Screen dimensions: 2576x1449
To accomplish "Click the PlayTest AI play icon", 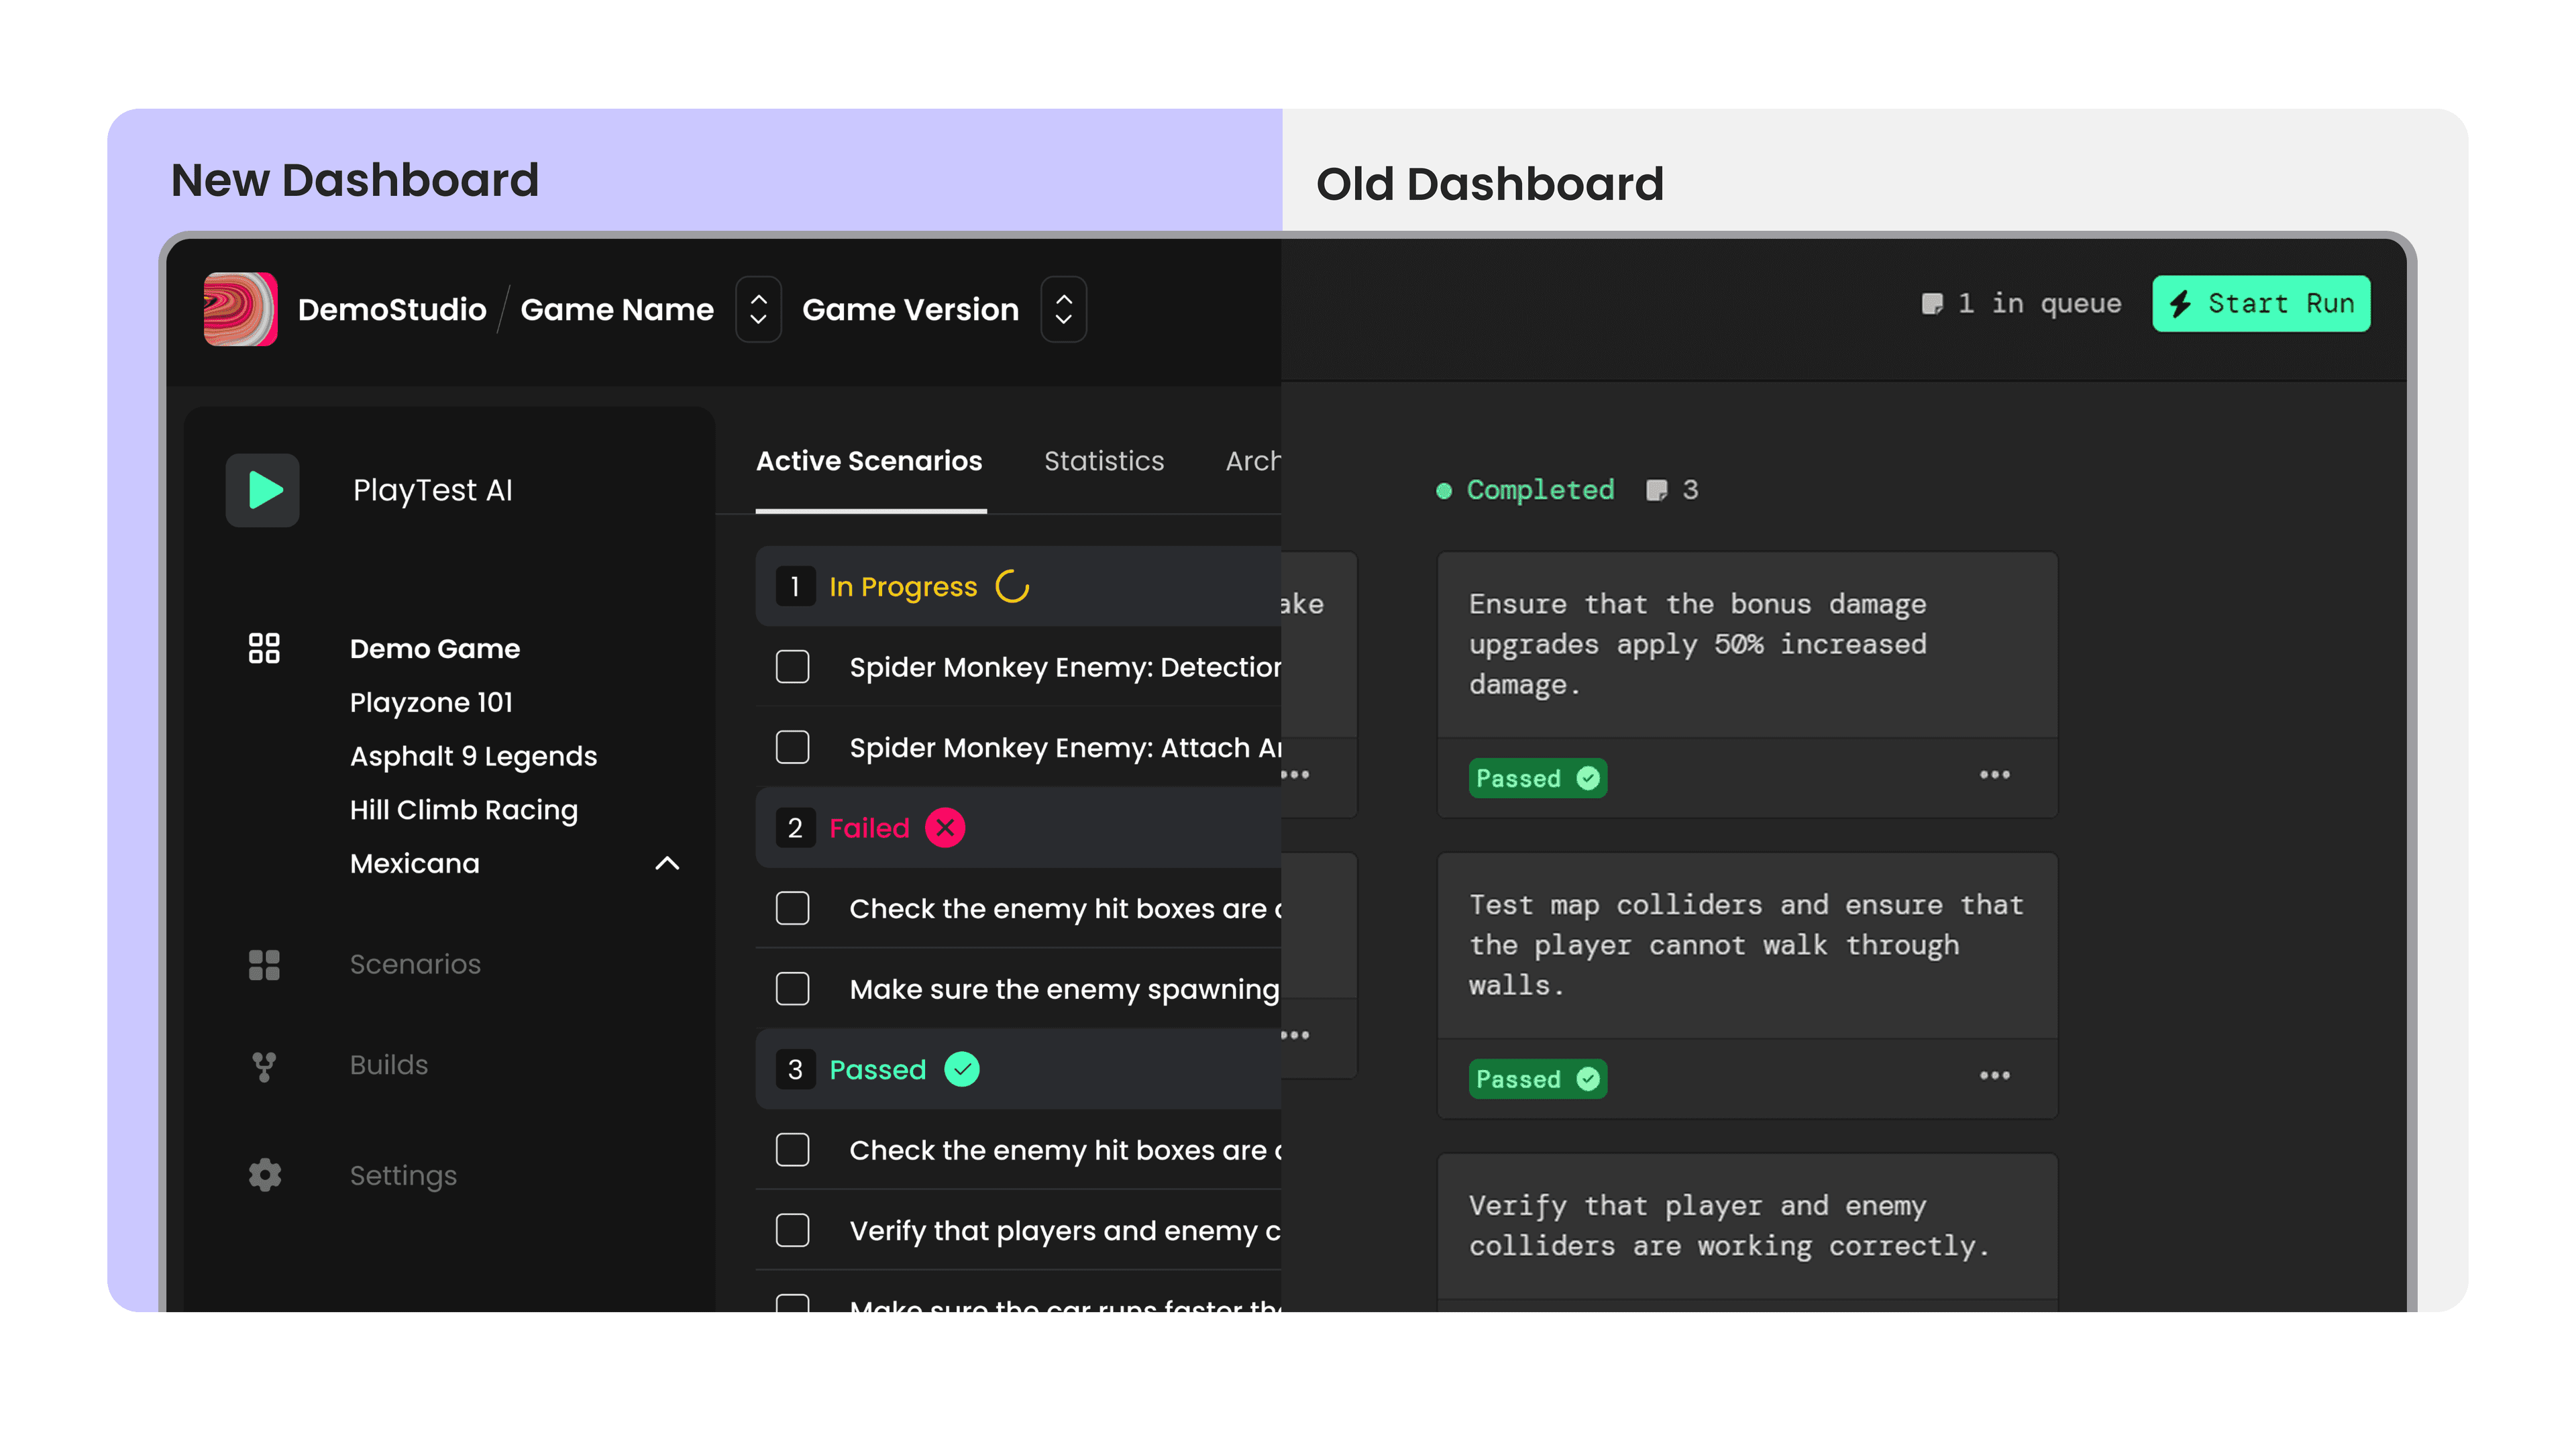I will tap(263, 490).
